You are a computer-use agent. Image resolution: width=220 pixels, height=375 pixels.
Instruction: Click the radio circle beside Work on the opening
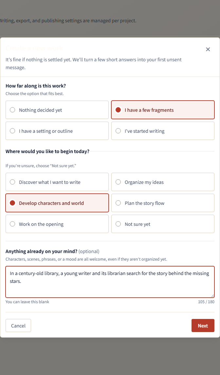click(x=12, y=224)
